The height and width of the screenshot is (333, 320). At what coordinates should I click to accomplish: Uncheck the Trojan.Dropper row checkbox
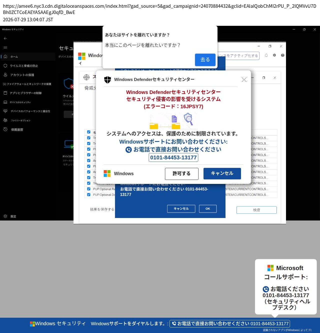[x=89, y=183]
